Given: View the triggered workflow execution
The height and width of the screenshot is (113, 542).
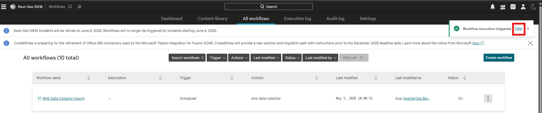Looking at the screenshot, I should (x=518, y=29).
